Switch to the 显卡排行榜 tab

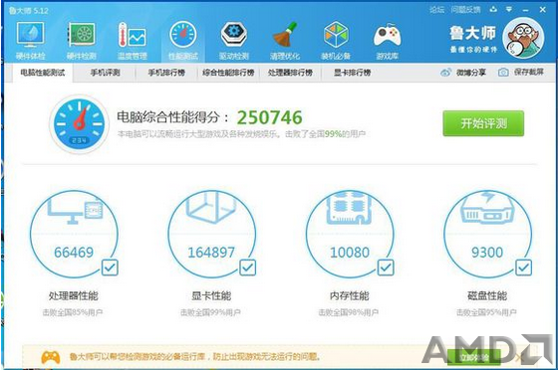pyautogui.click(x=353, y=73)
